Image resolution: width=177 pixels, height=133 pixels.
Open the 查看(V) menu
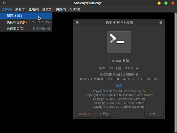[x=34, y=9]
